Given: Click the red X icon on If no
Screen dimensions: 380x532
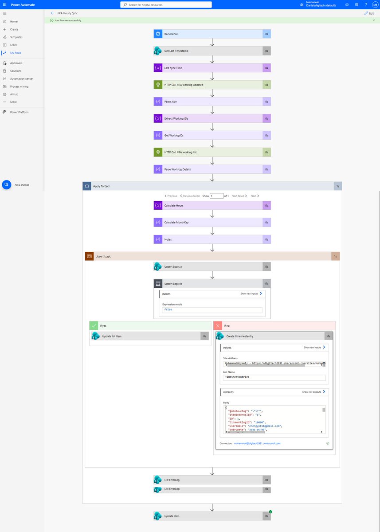Looking at the screenshot, I should (x=218, y=325).
